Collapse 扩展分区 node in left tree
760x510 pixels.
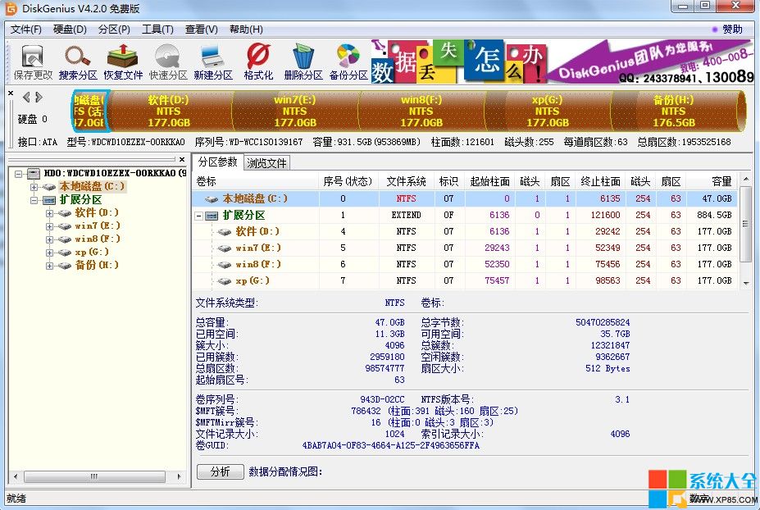point(34,200)
